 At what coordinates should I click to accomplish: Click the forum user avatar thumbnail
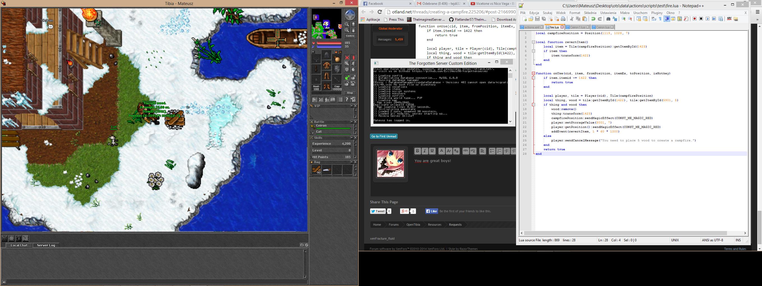(391, 163)
